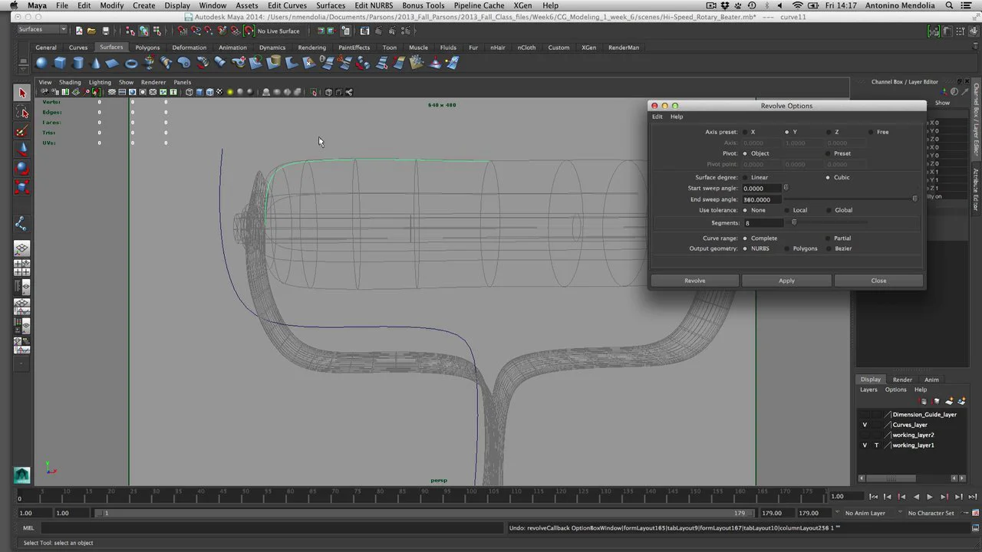Toggle the T display type of working_layer1
The width and height of the screenshot is (982, 552).
click(x=876, y=445)
